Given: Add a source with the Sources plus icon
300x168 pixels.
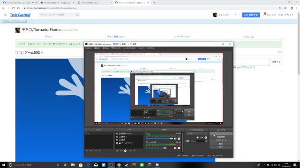Looking at the screenshot, I should point(117,151).
